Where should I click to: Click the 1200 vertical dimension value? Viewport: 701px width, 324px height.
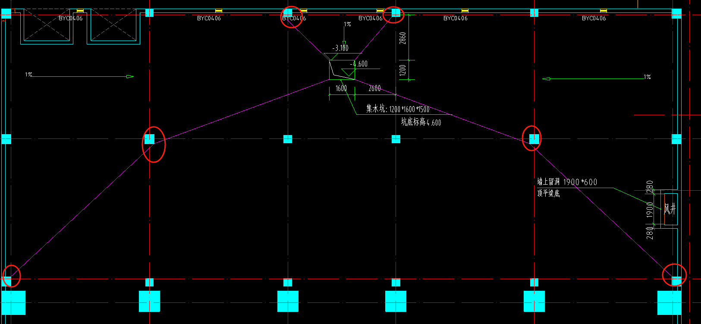coord(402,70)
